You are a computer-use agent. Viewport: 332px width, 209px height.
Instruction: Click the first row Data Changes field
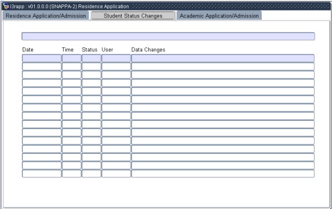[x=223, y=58]
